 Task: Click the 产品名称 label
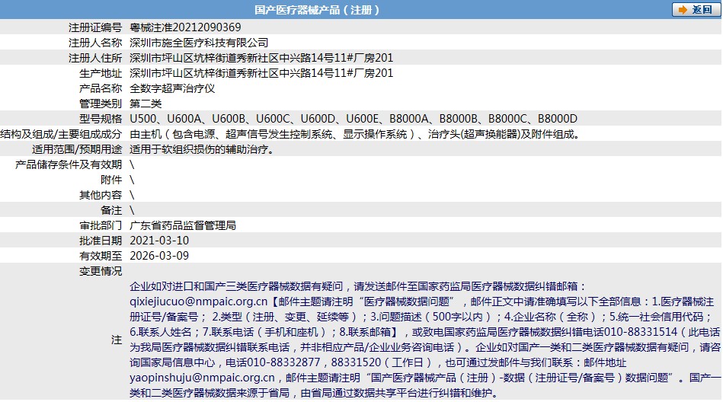click(101, 88)
